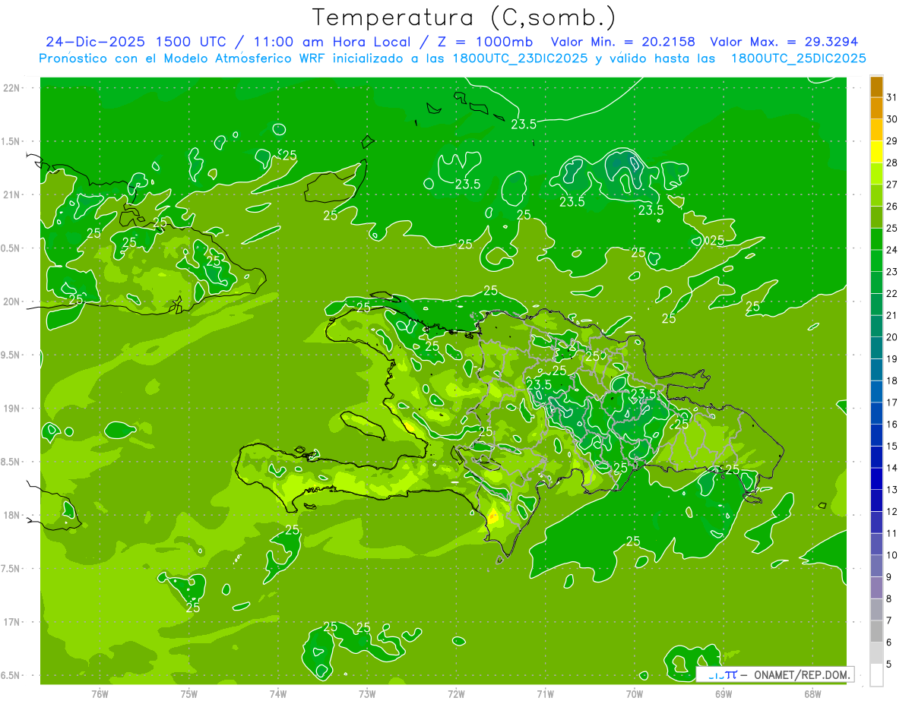
Task: Click the latitude axis label '22N'
Action: click(12, 88)
